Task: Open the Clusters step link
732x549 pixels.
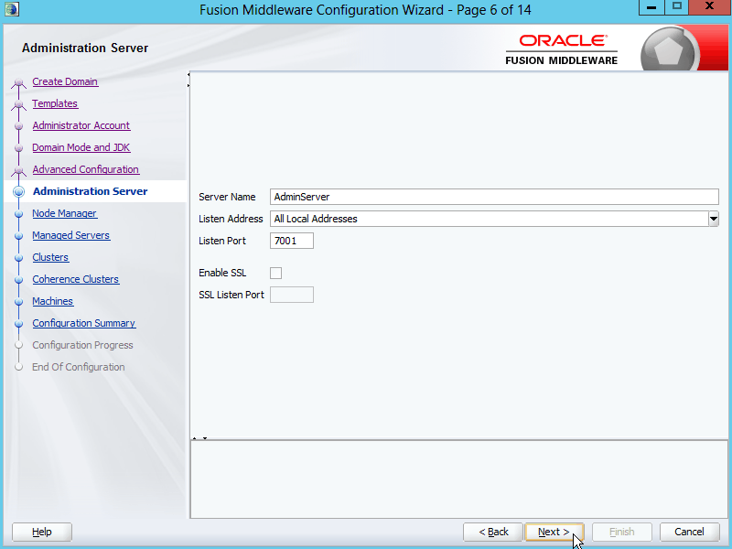Action: point(50,257)
